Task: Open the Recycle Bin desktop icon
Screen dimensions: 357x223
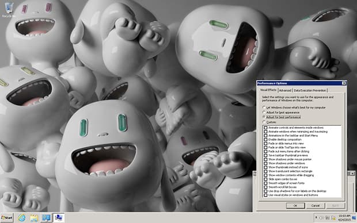Action: pyautogui.click(x=9, y=10)
